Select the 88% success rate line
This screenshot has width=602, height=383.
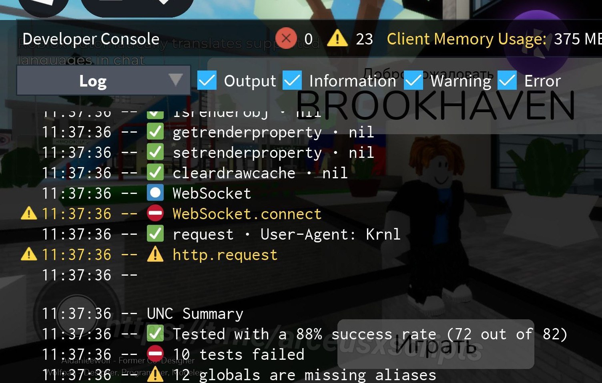[x=370, y=334]
